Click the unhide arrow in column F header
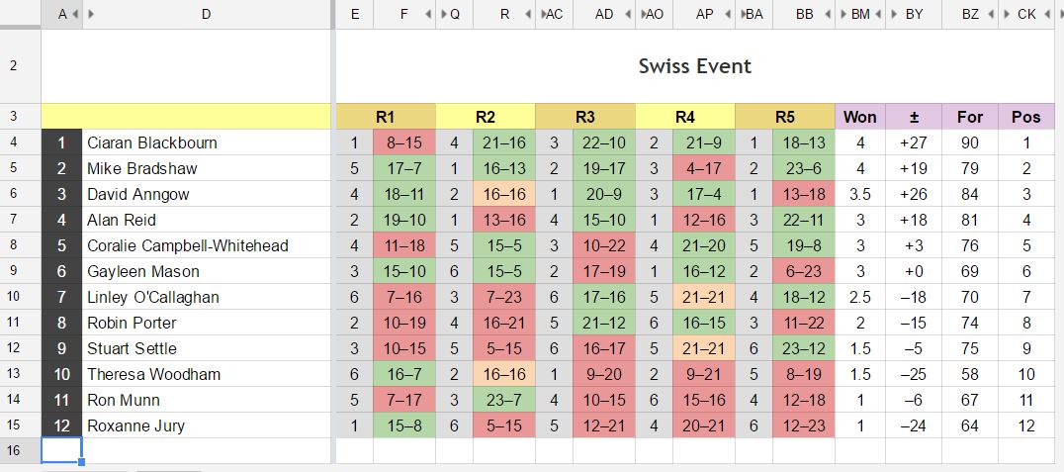The width and height of the screenshot is (1064, 472). click(429, 15)
